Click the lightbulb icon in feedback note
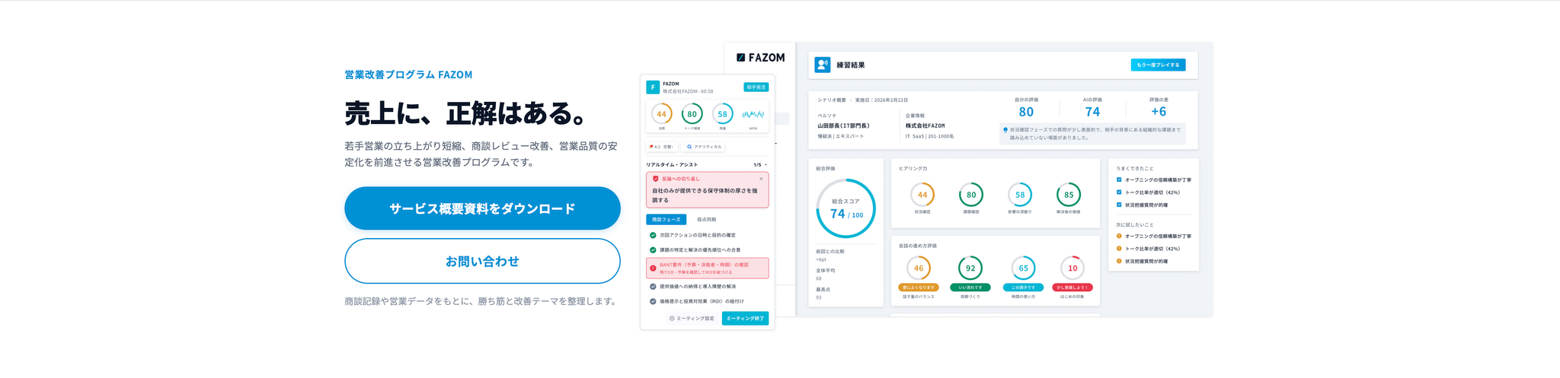Screen dimensions: 1560x378 click(1005, 130)
